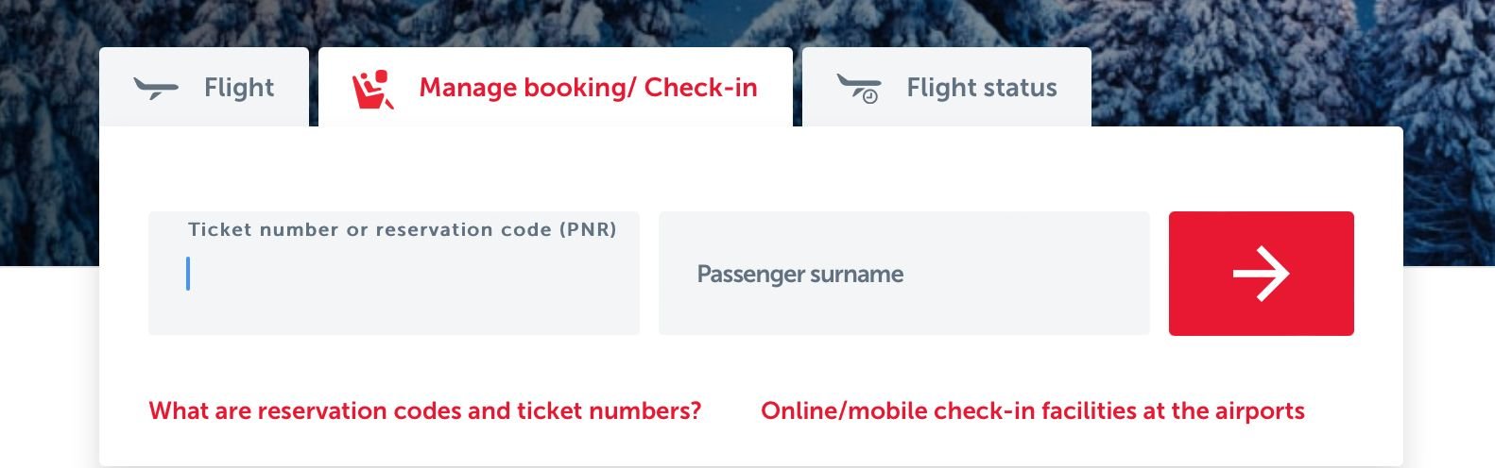
Task: Focus the Ticket number or reservation code field
Action: (x=394, y=283)
